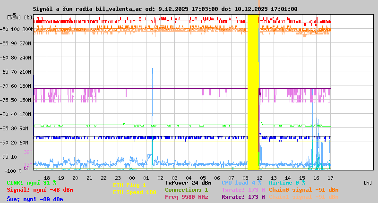Click the '-65' dBm y-axis label
The width and height of the screenshot is (378, 203).
(x=4, y=72)
